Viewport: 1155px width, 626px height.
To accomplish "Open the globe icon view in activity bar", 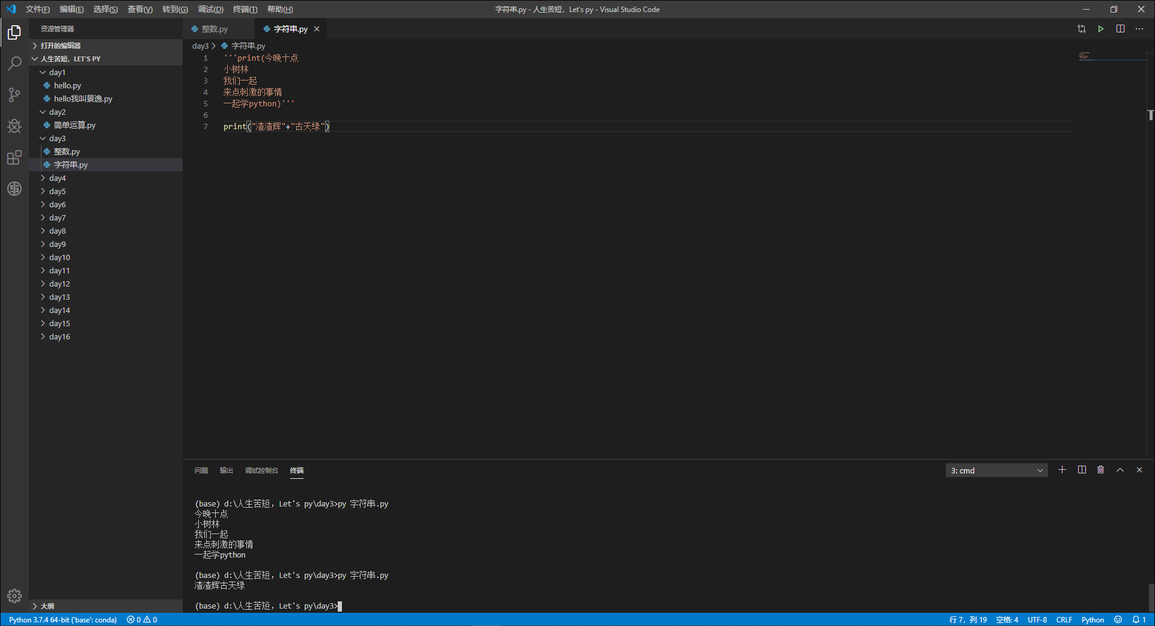I will coord(14,189).
